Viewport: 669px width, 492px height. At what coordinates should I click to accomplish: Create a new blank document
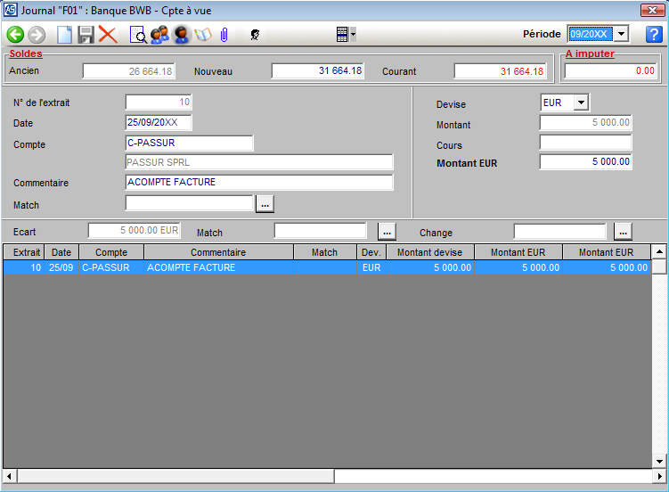coord(64,35)
